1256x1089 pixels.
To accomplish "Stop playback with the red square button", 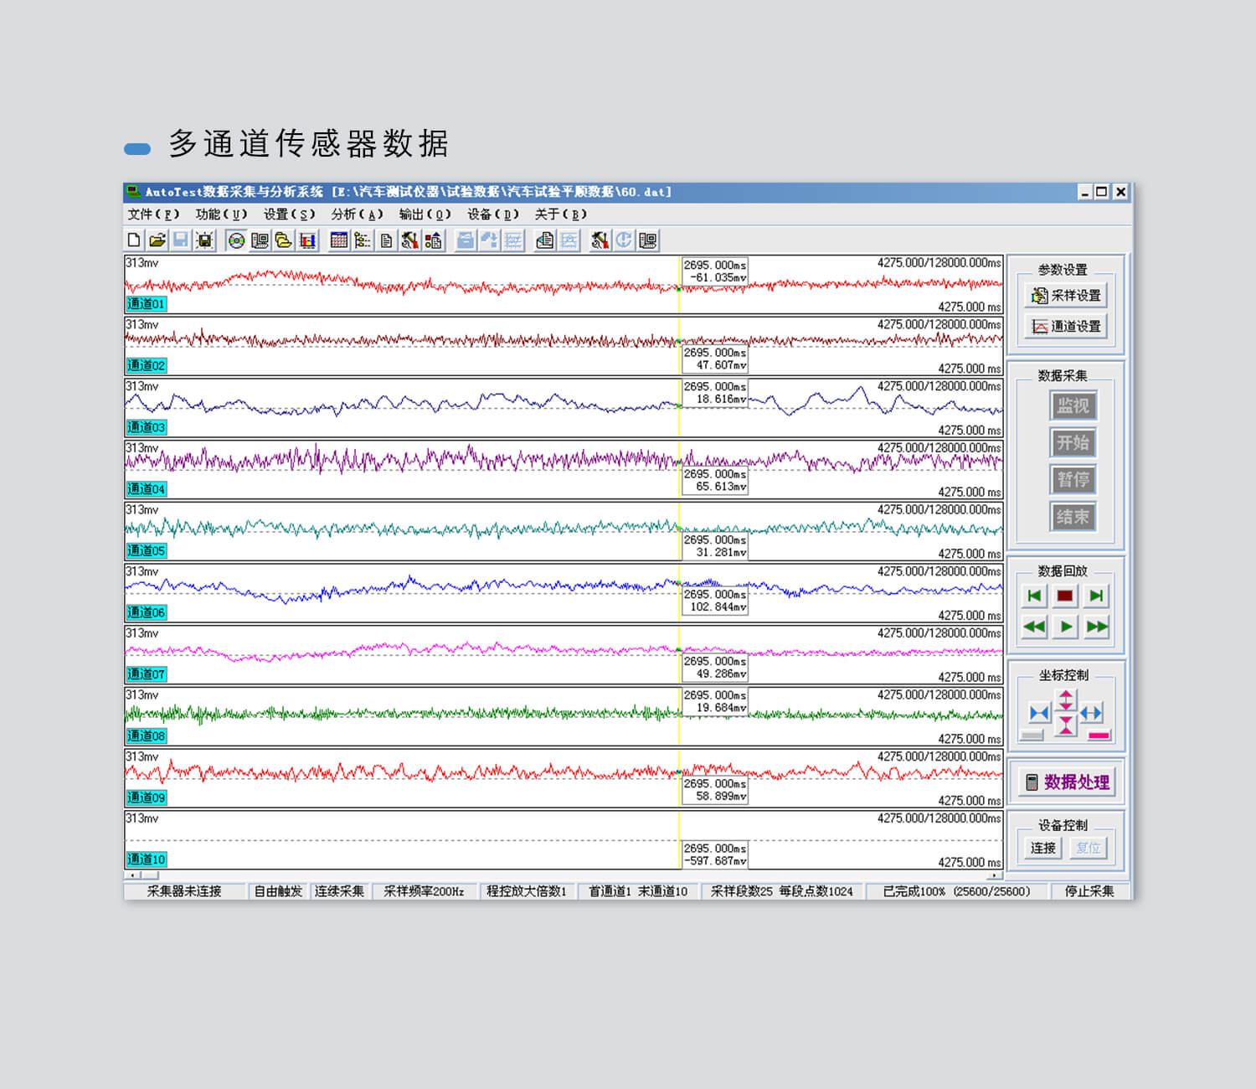I will 1065,596.
